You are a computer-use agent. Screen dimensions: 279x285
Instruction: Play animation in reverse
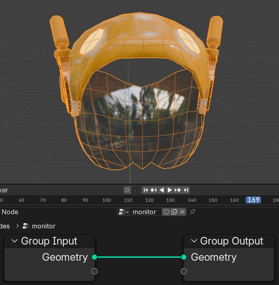[162, 190]
